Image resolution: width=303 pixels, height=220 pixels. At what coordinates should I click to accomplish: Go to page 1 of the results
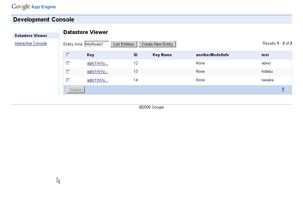[283, 89]
